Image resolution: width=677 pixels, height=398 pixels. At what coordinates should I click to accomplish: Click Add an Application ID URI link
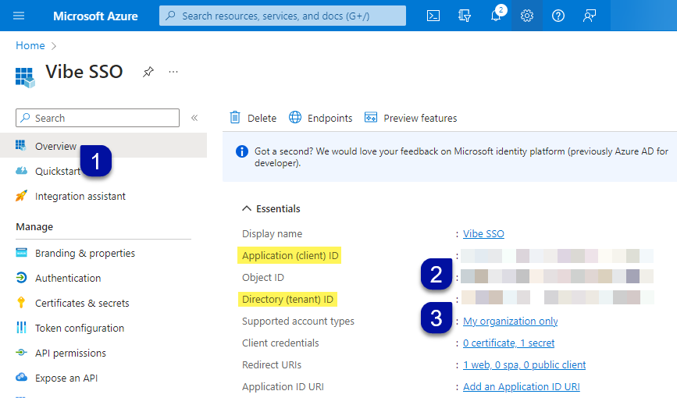(x=521, y=387)
